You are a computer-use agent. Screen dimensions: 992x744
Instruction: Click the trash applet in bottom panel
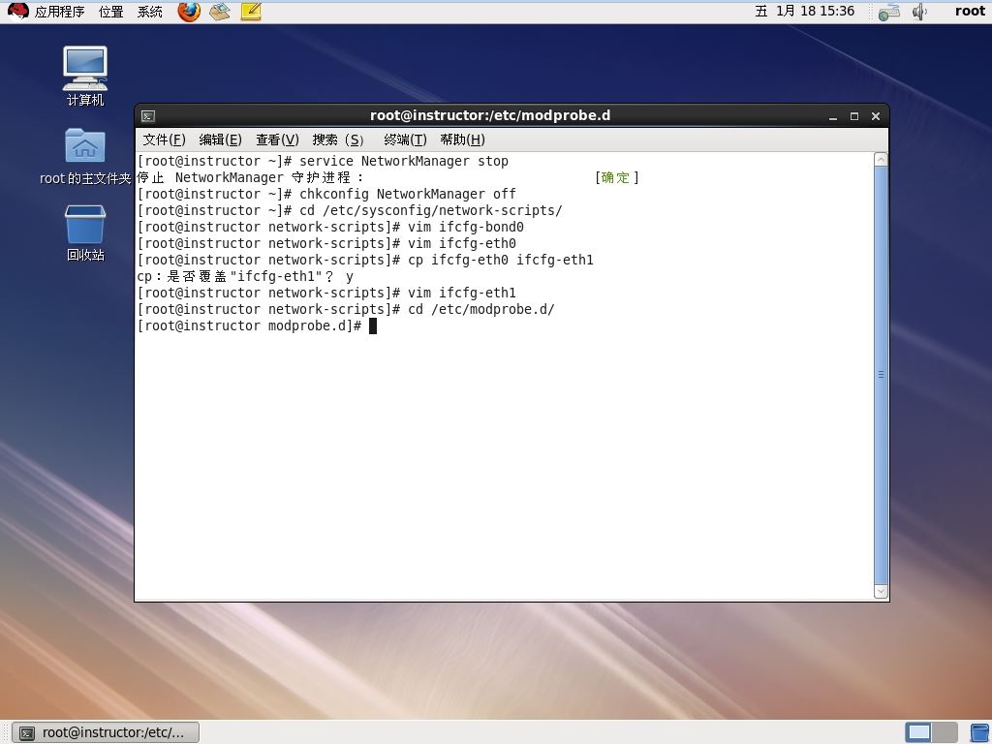point(979,732)
